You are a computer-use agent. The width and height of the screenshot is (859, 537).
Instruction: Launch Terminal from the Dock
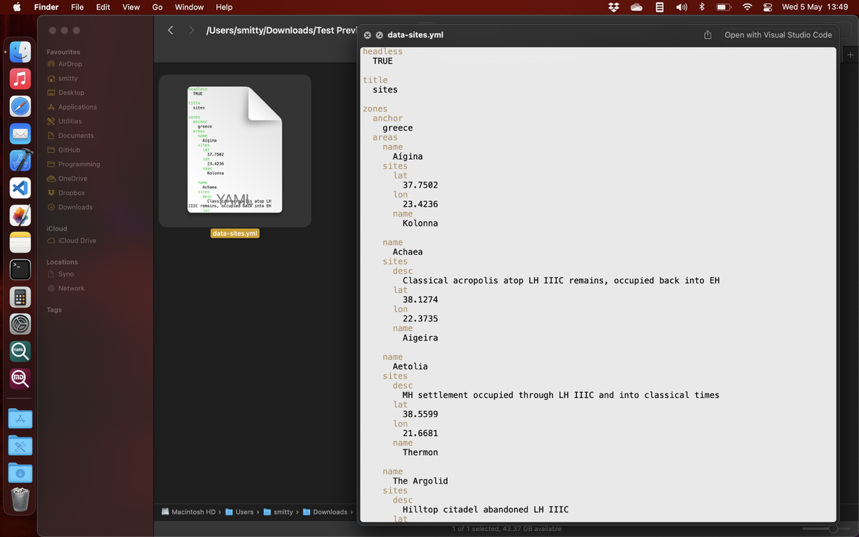pyautogui.click(x=20, y=270)
